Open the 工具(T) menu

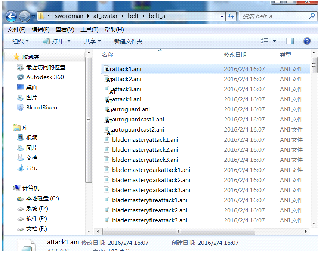coord(89,30)
